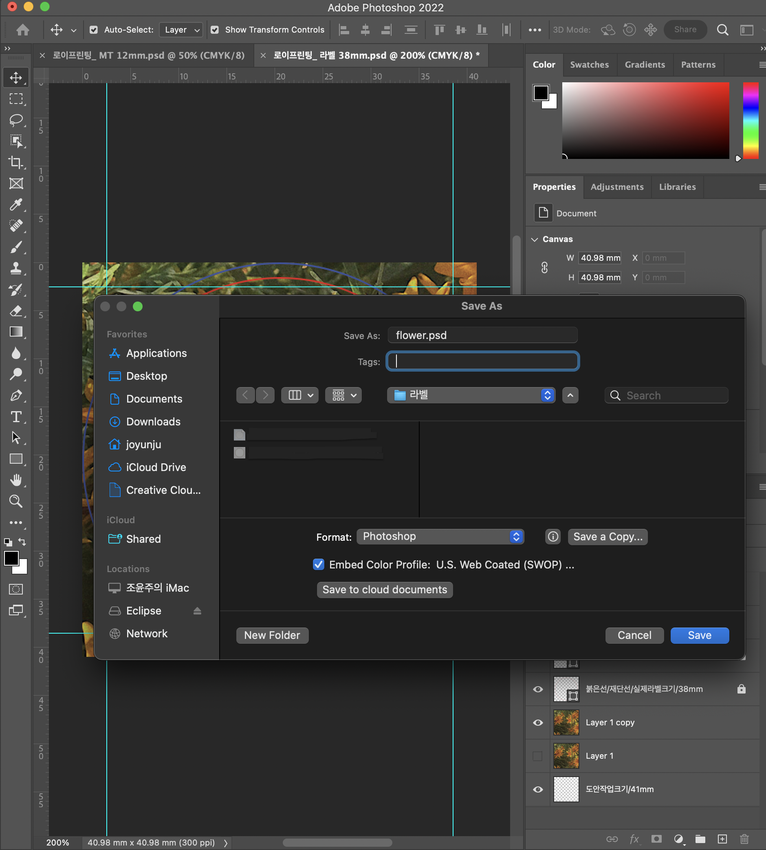Viewport: 766px width, 850px height.
Task: Toggle Quick Mask mode
Action: pyautogui.click(x=16, y=589)
